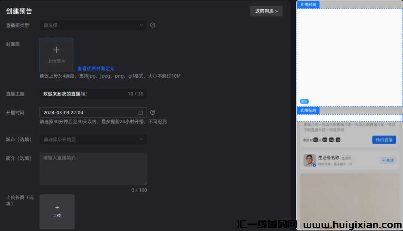The width and height of the screenshot is (403, 231).
Task: Open the calendar icon in 开播时间 field
Action: click(x=141, y=113)
